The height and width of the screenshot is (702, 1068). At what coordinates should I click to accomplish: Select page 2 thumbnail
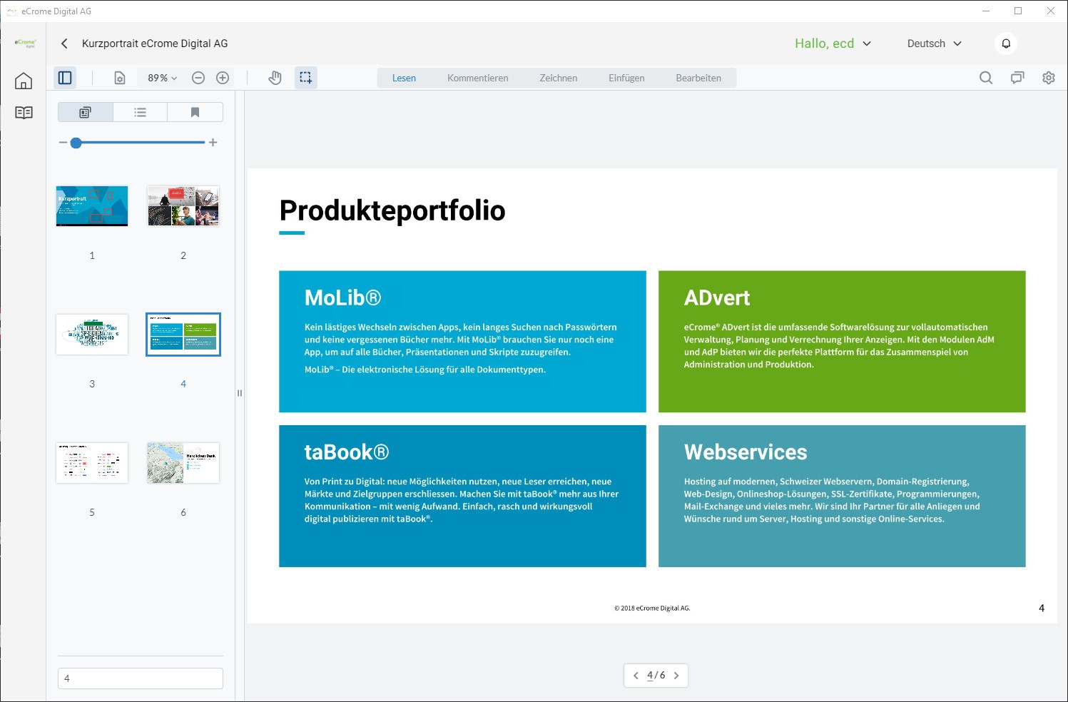pyautogui.click(x=183, y=206)
